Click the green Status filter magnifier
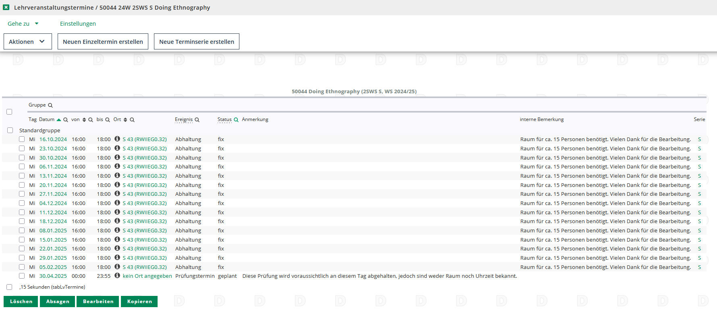717x318 pixels. pos(236,120)
